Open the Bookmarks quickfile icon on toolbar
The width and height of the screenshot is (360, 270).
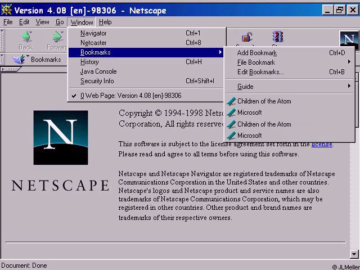pyautogui.click(x=20, y=59)
